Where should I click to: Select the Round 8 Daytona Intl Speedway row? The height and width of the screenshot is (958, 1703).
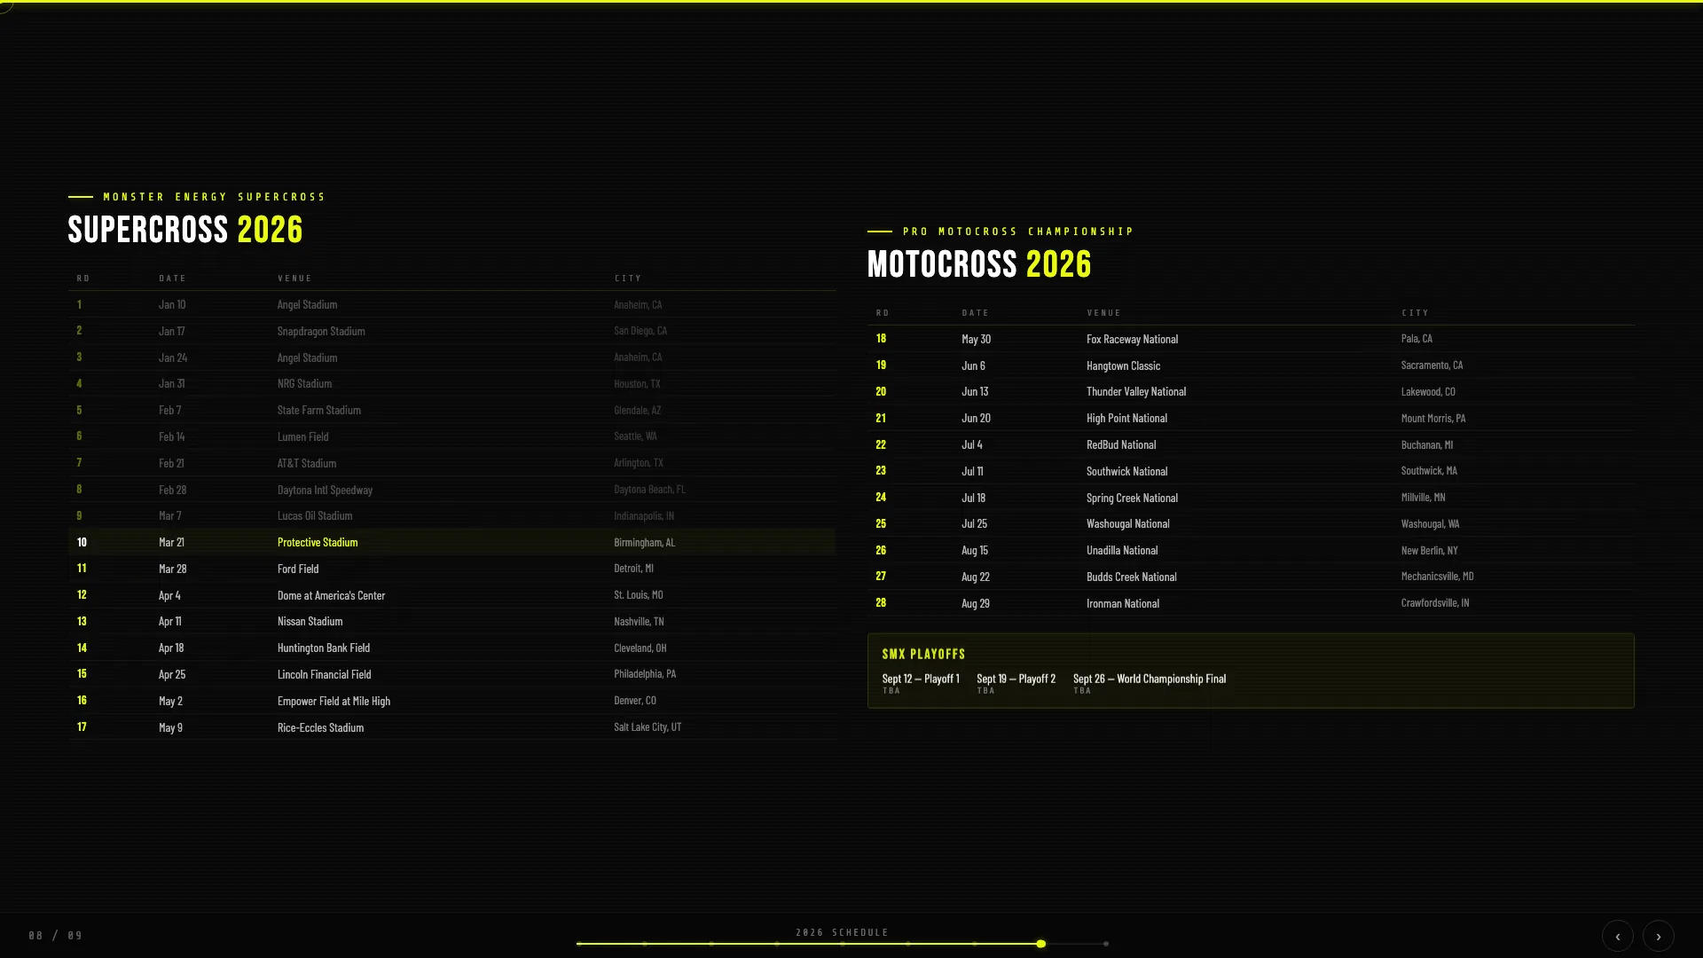[x=452, y=489]
